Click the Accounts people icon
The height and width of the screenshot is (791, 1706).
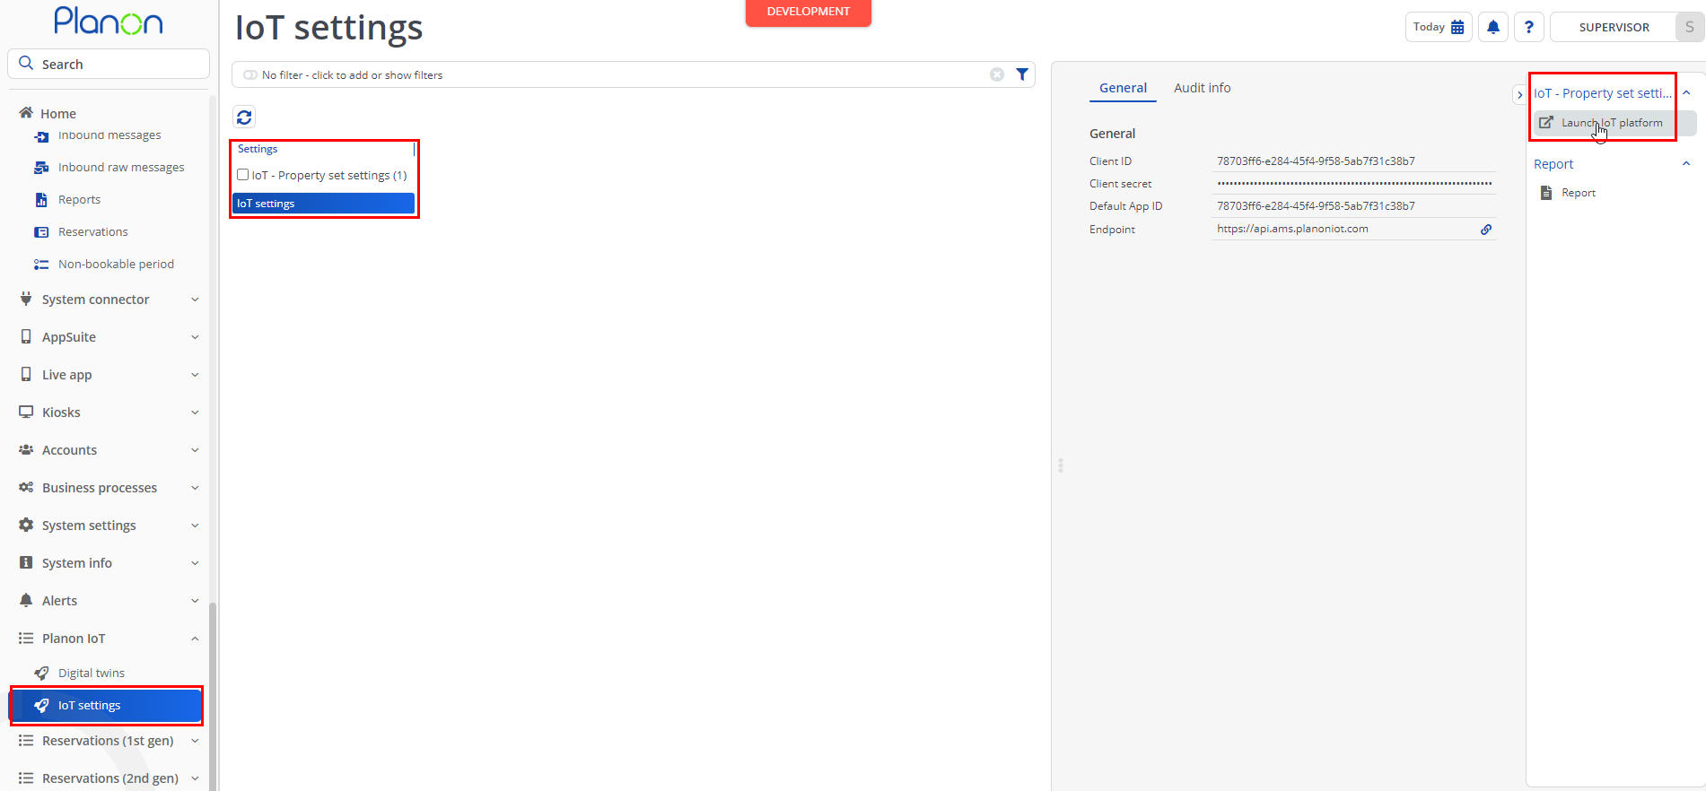pos(26,449)
